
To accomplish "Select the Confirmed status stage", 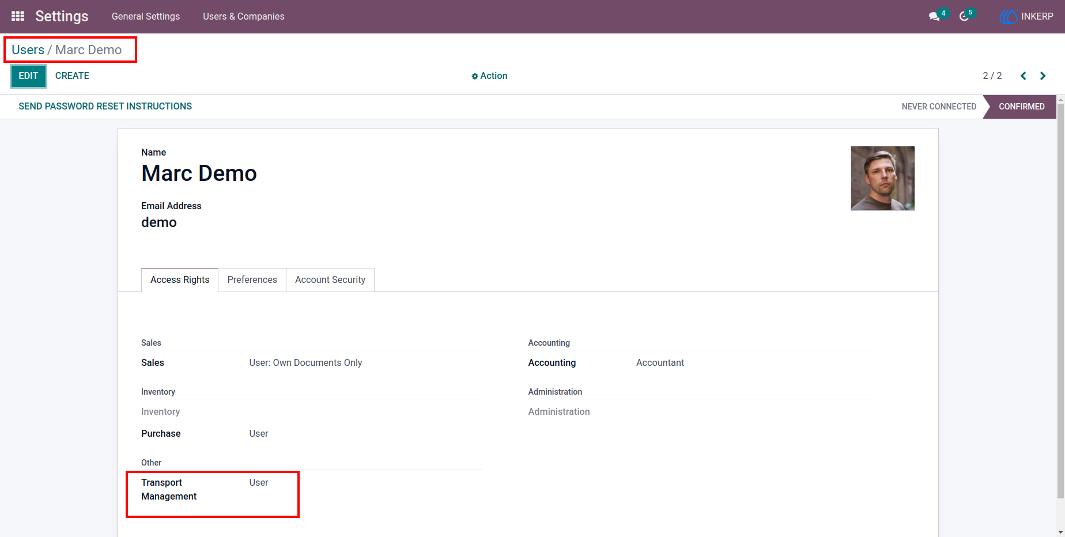I will [1021, 107].
